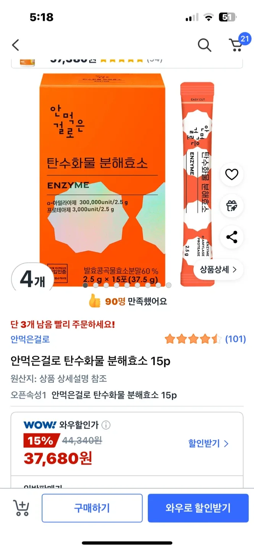Tap the thumbs-up satisfaction icon

pos(94,301)
